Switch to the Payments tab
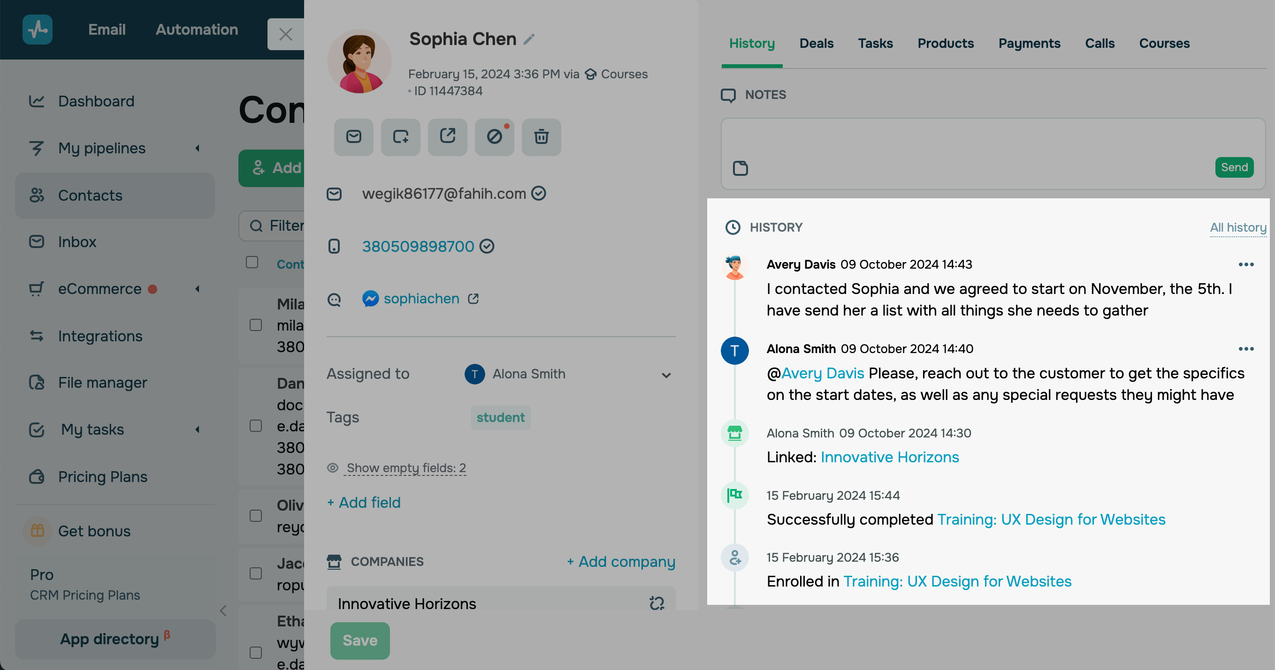This screenshot has height=670, width=1275. click(x=1029, y=44)
